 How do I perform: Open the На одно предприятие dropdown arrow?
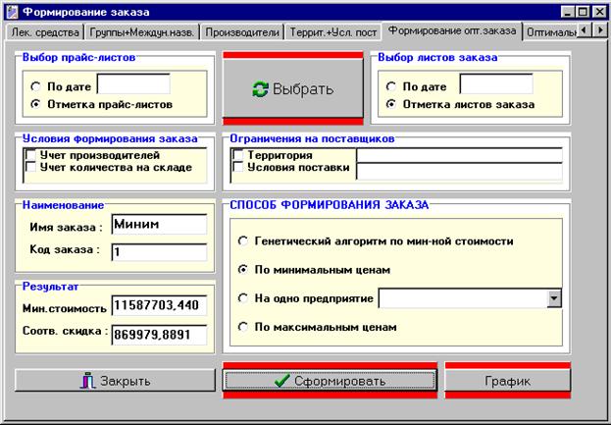click(554, 298)
